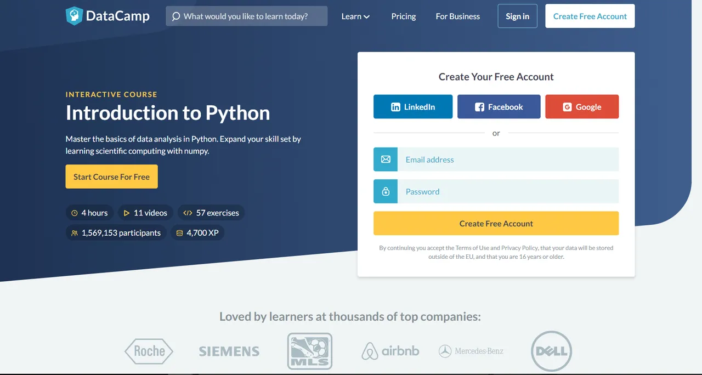Click the Airbnb company logo
Image resolution: width=702 pixels, height=375 pixels.
(390, 351)
